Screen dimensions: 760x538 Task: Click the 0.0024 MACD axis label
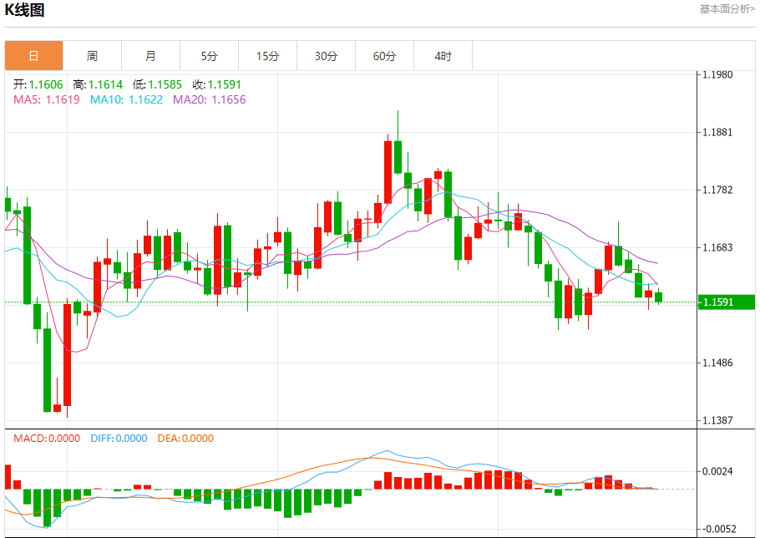click(717, 471)
